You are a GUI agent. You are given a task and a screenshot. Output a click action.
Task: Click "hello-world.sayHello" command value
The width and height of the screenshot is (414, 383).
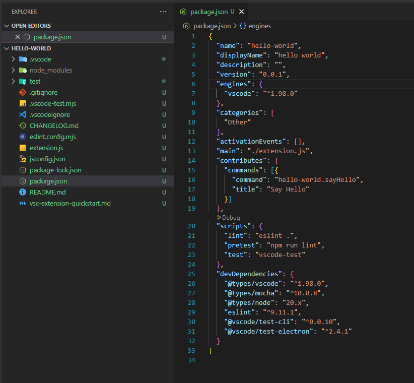317,180
